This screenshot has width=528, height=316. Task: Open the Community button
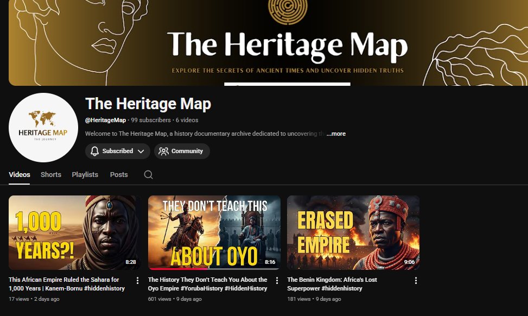click(182, 151)
